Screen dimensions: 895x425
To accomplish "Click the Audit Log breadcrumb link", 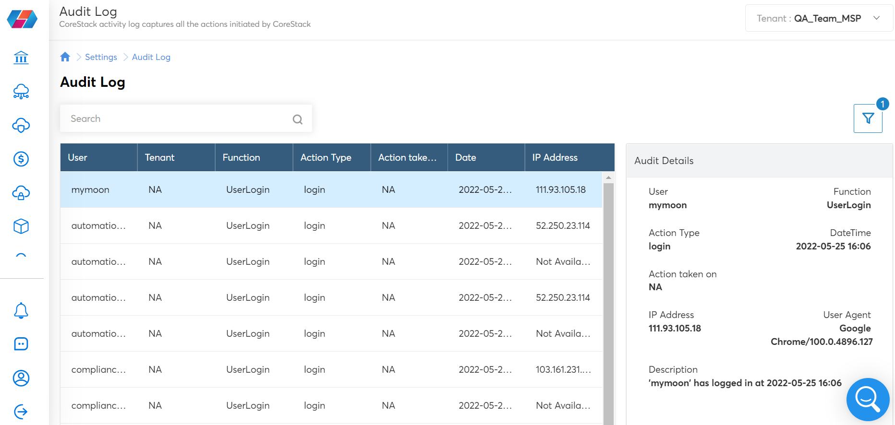I will (x=151, y=57).
